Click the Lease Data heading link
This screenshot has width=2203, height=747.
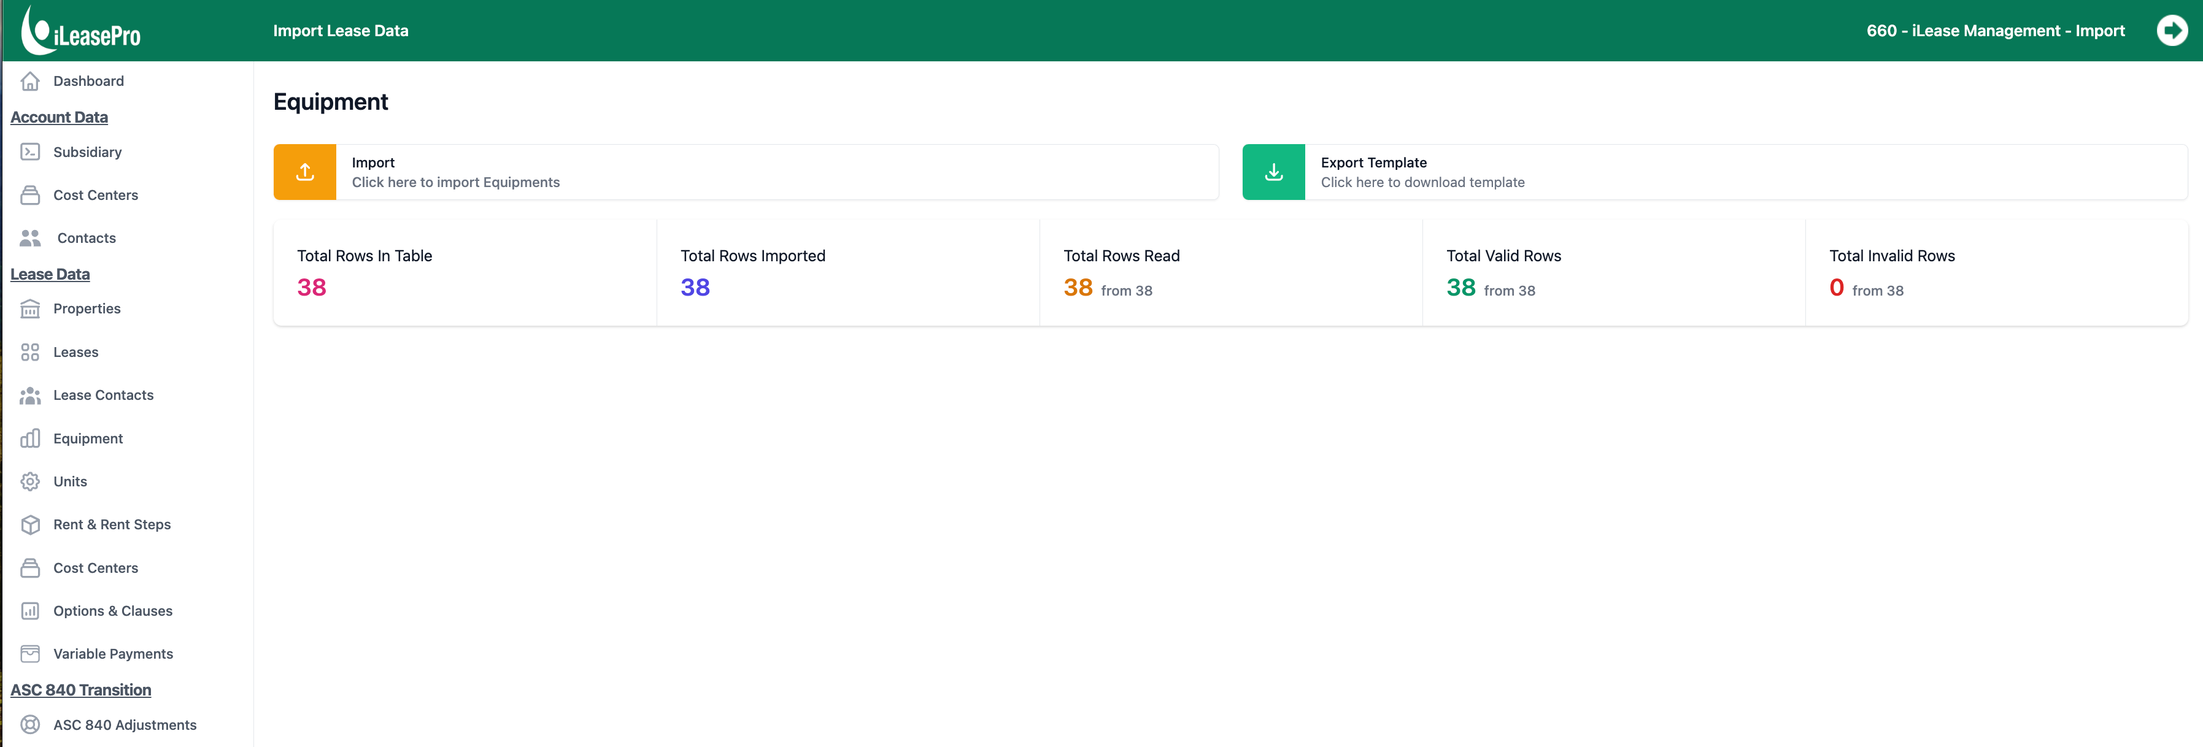pos(50,274)
